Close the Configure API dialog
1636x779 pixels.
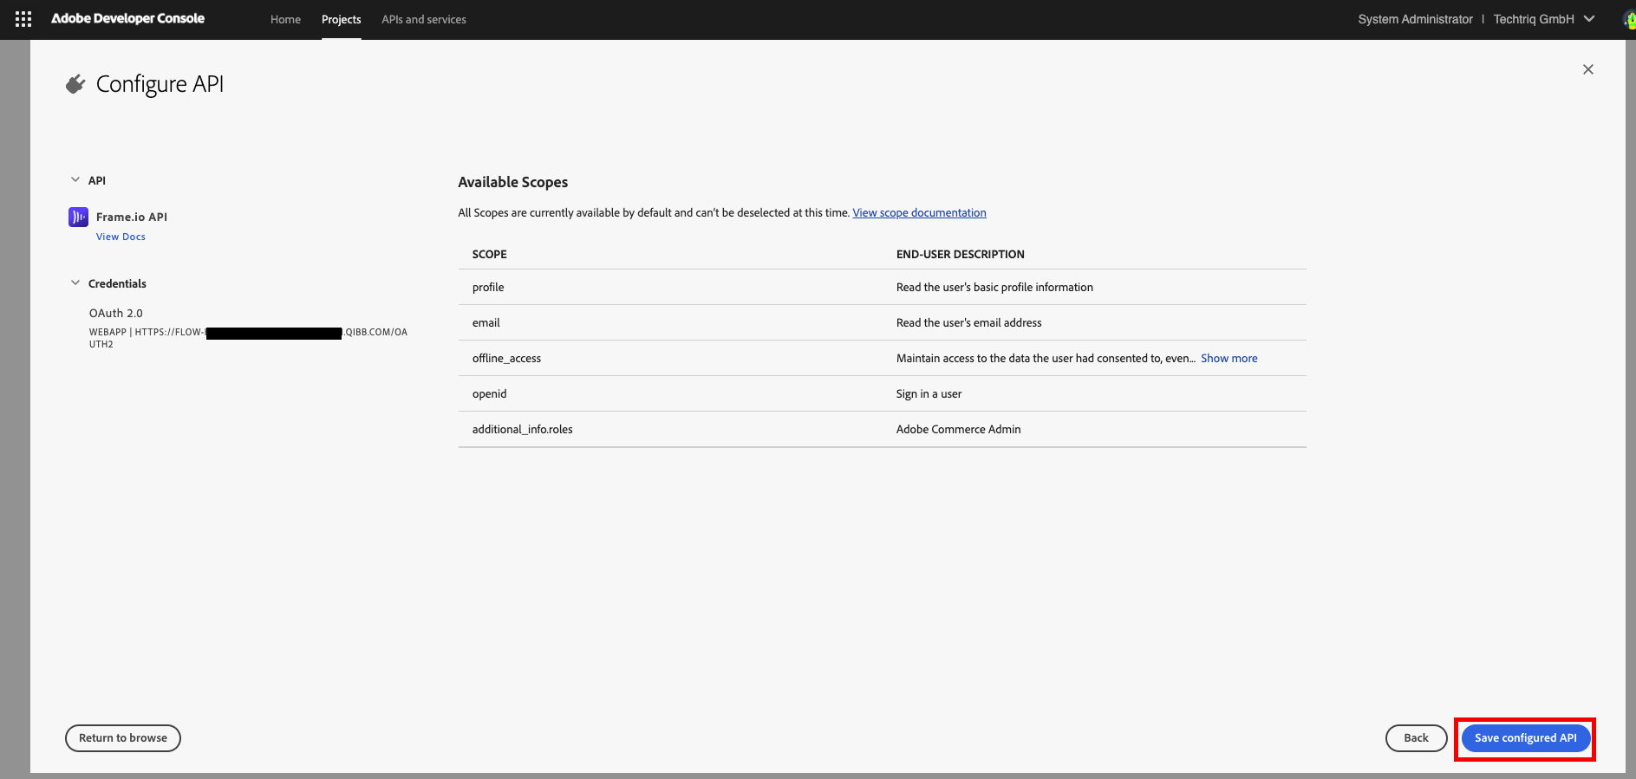pyautogui.click(x=1587, y=69)
